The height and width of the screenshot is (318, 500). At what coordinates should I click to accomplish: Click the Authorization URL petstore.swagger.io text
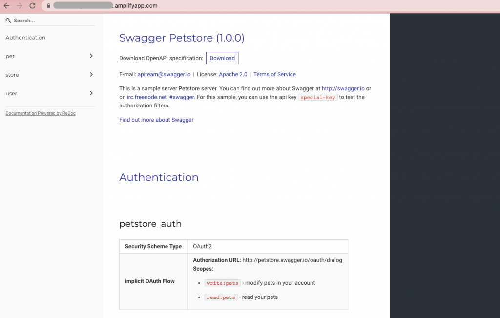point(292,260)
